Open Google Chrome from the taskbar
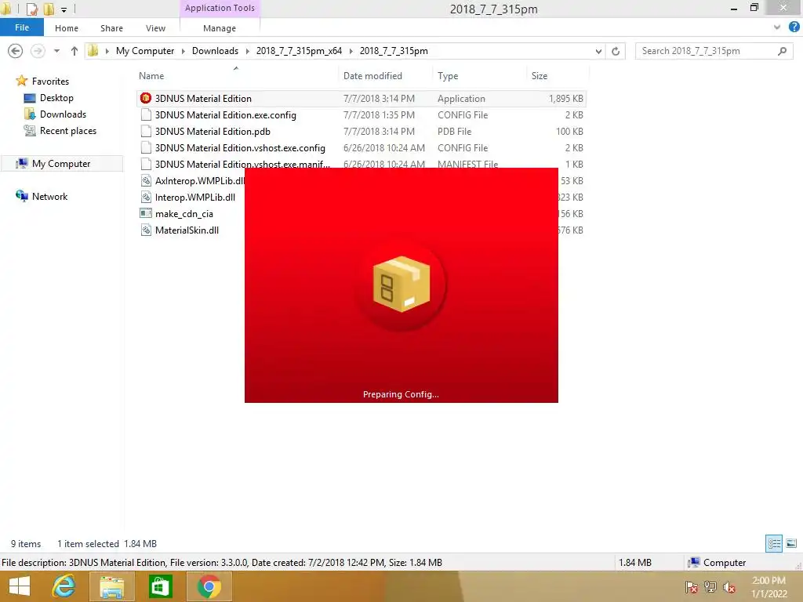The height and width of the screenshot is (602, 803). click(x=209, y=586)
